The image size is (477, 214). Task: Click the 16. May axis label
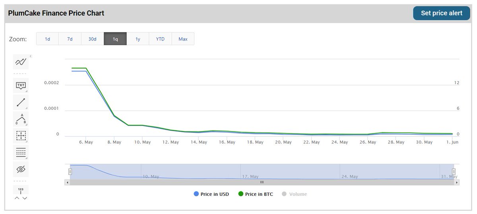(228, 142)
